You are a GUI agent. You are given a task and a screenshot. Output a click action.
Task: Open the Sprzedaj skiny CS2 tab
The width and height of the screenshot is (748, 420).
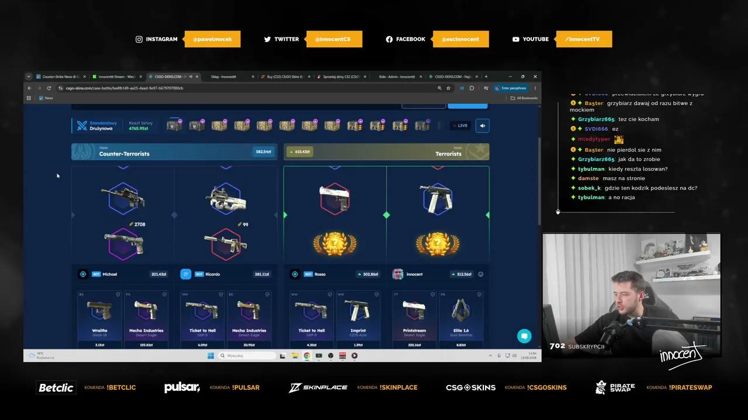(x=341, y=76)
